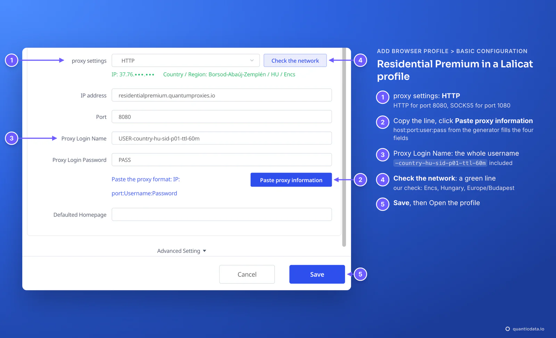Click the Proxy Login Name field
This screenshot has width=556, height=338.
pos(222,138)
